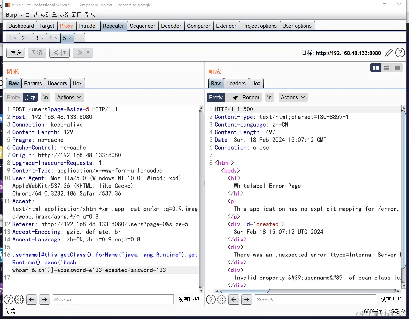Open request Hex tab
The height and width of the screenshot is (319, 409).
point(77,83)
